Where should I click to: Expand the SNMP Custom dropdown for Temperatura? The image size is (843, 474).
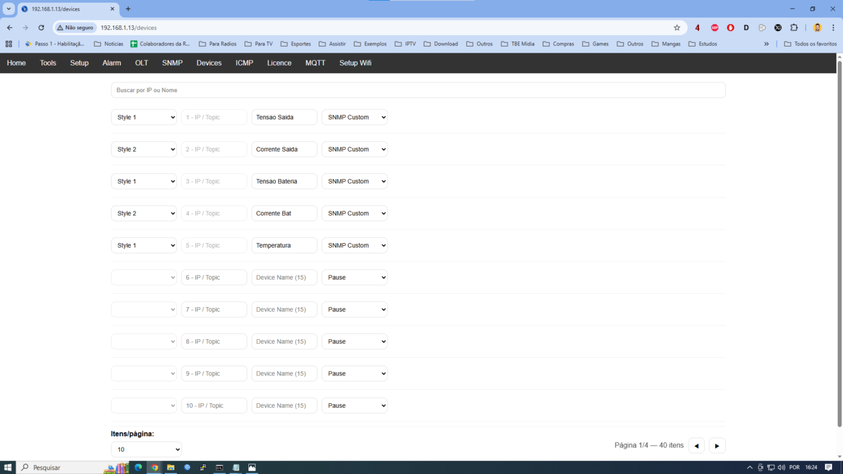point(355,246)
